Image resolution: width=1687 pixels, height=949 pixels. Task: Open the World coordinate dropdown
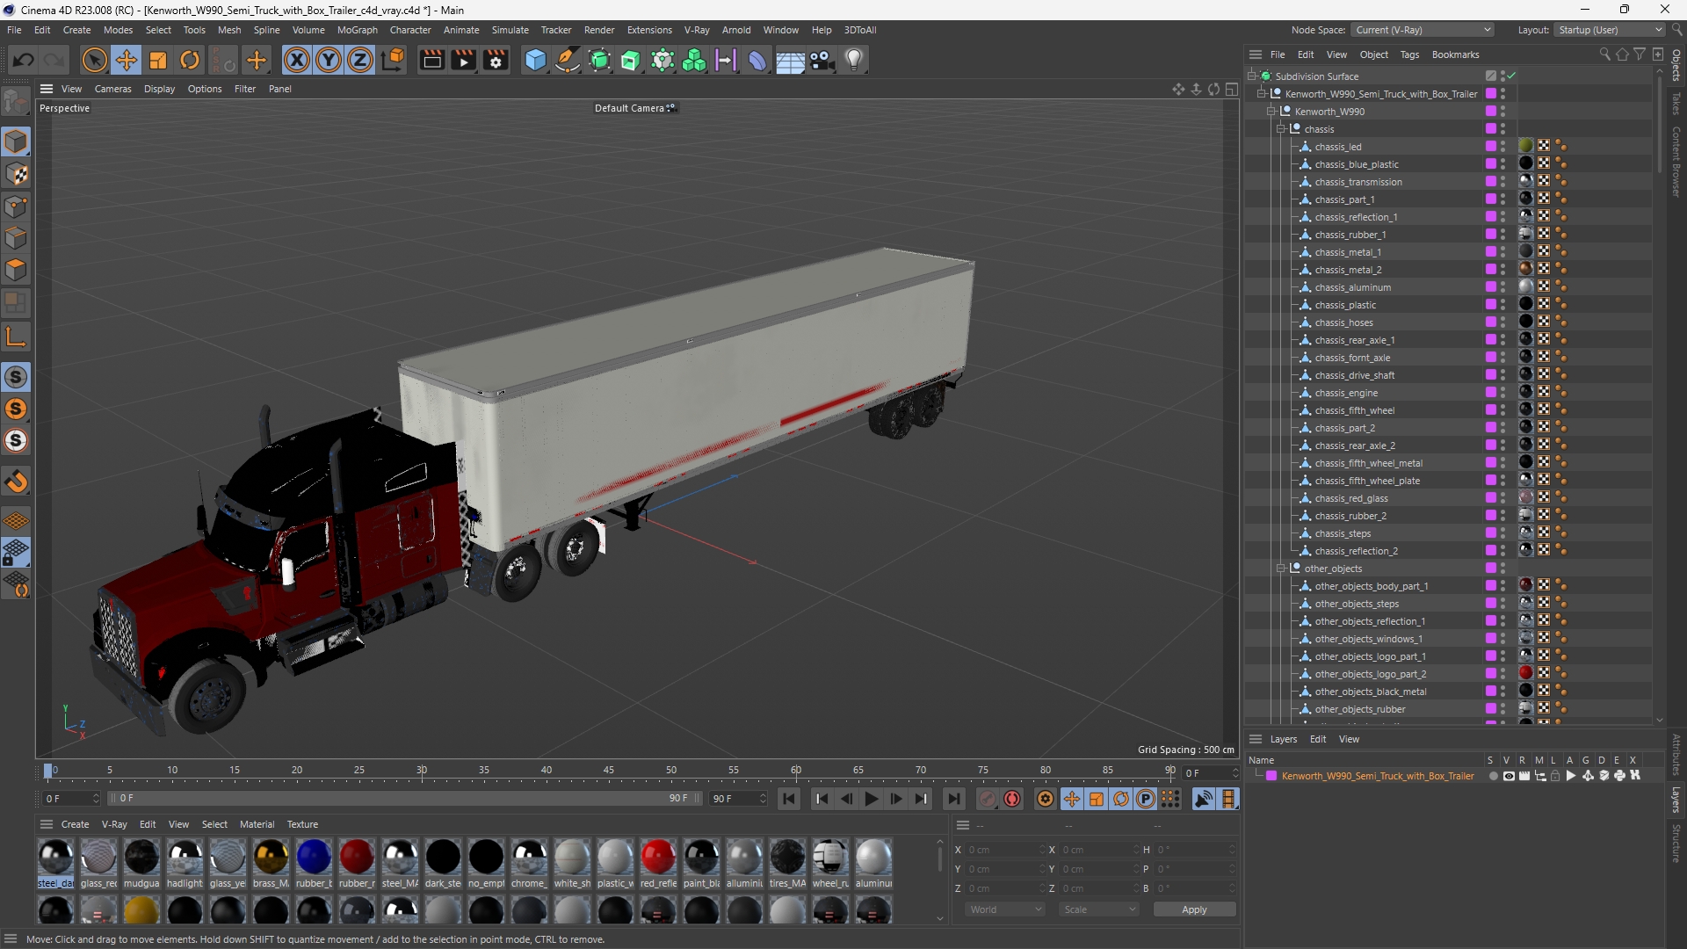1005,909
